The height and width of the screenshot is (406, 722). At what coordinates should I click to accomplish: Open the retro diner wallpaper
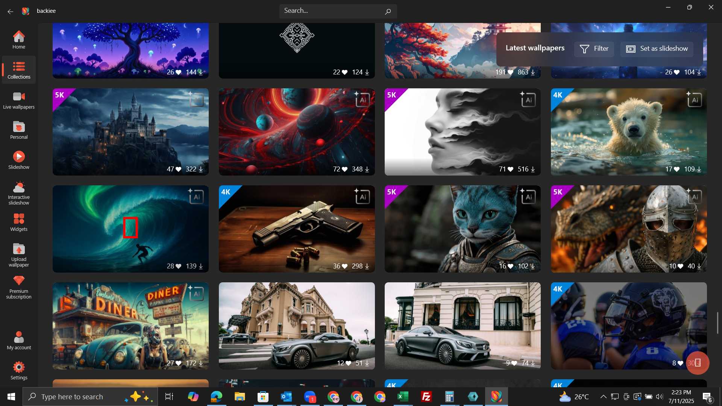coord(130,326)
